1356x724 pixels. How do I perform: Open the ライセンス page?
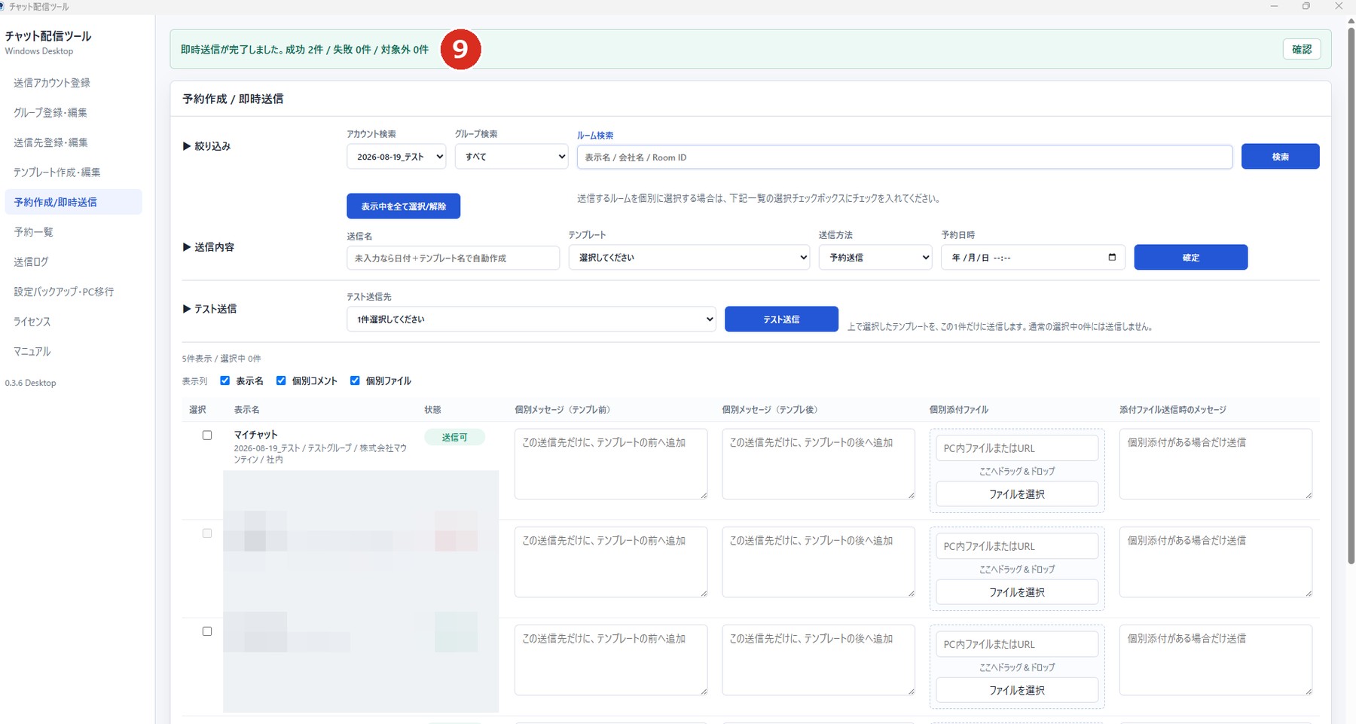point(32,322)
